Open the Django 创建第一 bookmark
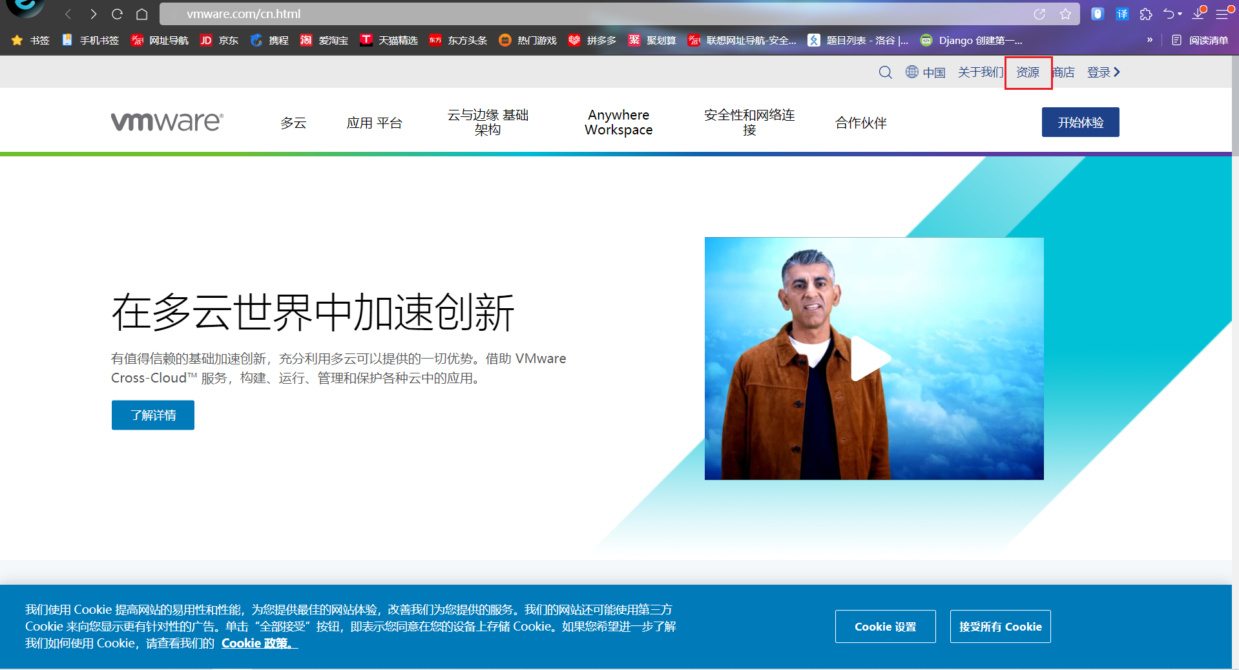1239x670 pixels. click(972, 40)
